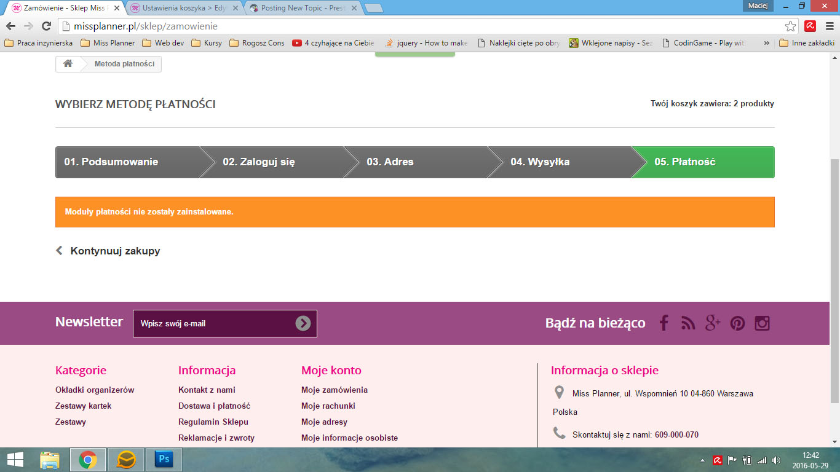Screen dimensions: 840x472
Task: Bookmark this page with the star icon
Action: coord(790,26)
